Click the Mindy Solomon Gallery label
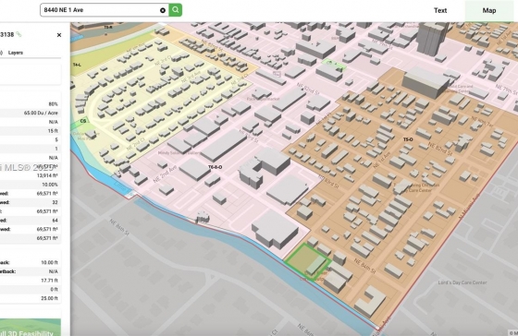Screen dimensions: 518x336 (x=179, y=153)
